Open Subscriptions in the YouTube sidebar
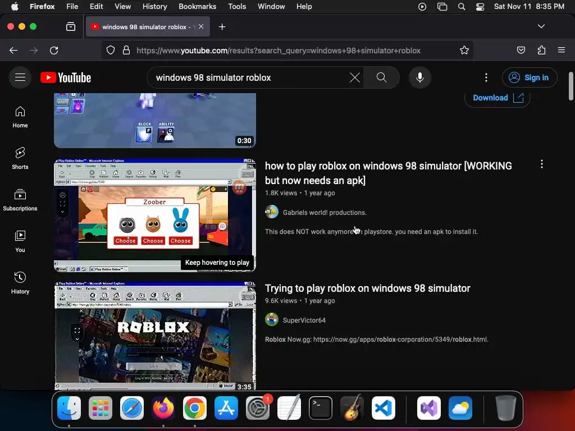Image resolution: width=575 pixels, height=431 pixels. click(x=20, y=200)
